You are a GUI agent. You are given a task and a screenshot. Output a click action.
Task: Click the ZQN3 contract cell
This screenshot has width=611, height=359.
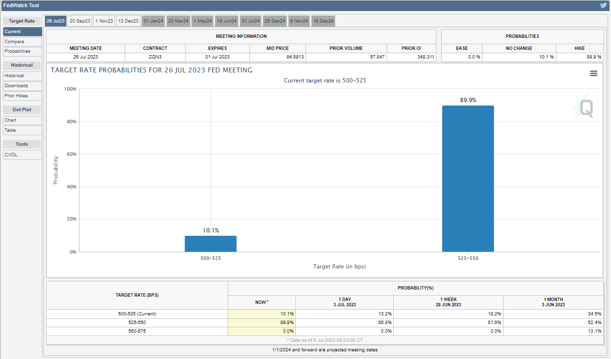(155, 57)
